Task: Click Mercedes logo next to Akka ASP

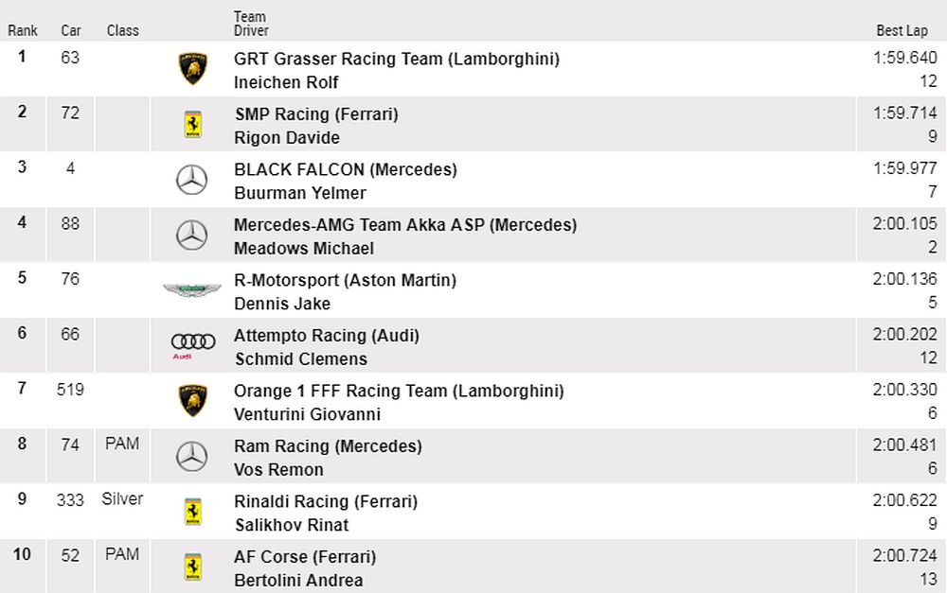Action: (192, 235)
